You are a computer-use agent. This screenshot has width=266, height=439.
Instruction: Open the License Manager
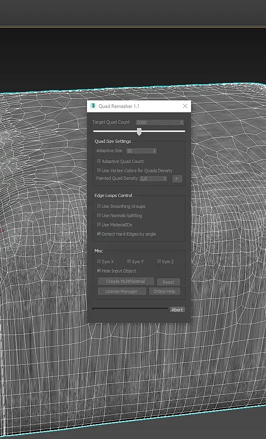tap(121, 291)
